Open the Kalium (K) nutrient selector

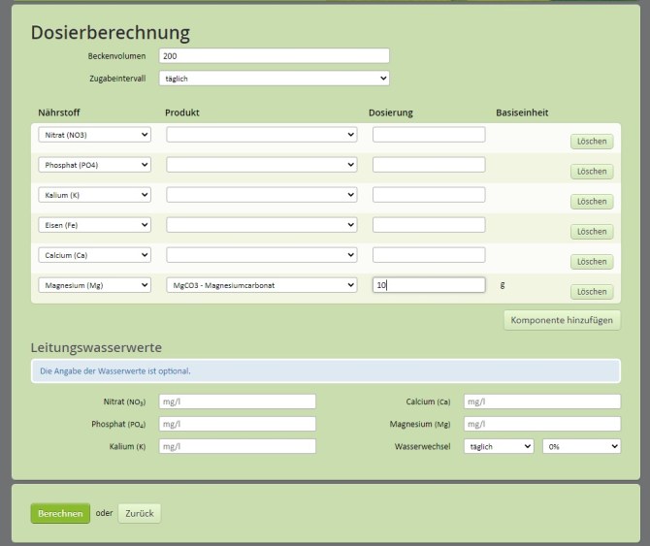click(95, 195)
